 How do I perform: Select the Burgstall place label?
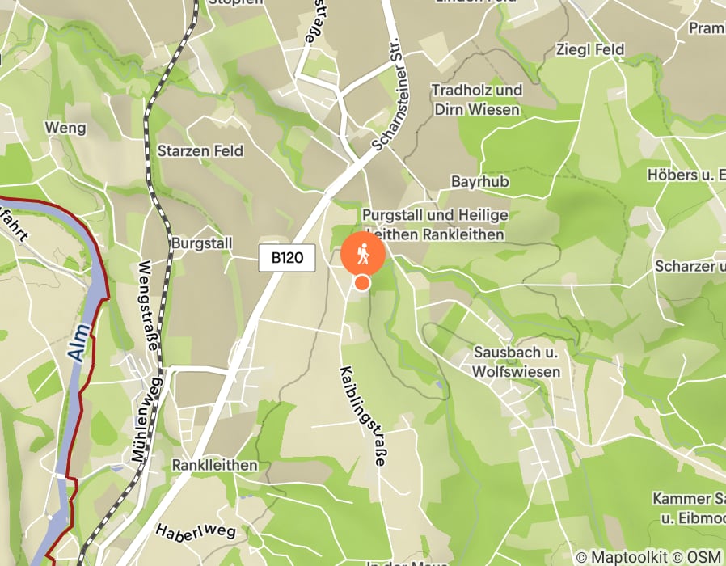202,243
